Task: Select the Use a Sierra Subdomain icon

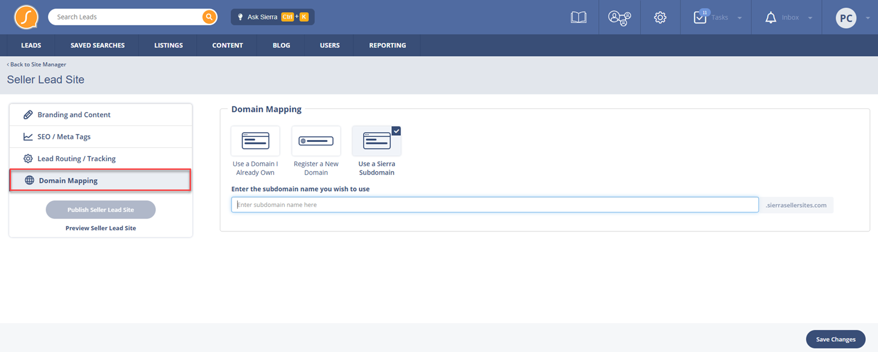Action: tap(377, 141)
